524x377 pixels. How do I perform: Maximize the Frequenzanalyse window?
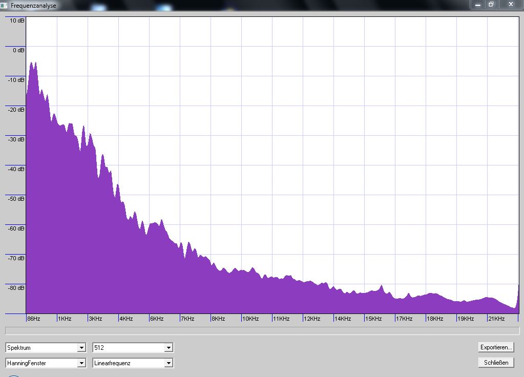[x=491, y=5]
